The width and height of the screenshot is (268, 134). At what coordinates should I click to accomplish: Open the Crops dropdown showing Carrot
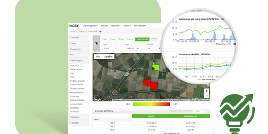click(x=110, y=49)
